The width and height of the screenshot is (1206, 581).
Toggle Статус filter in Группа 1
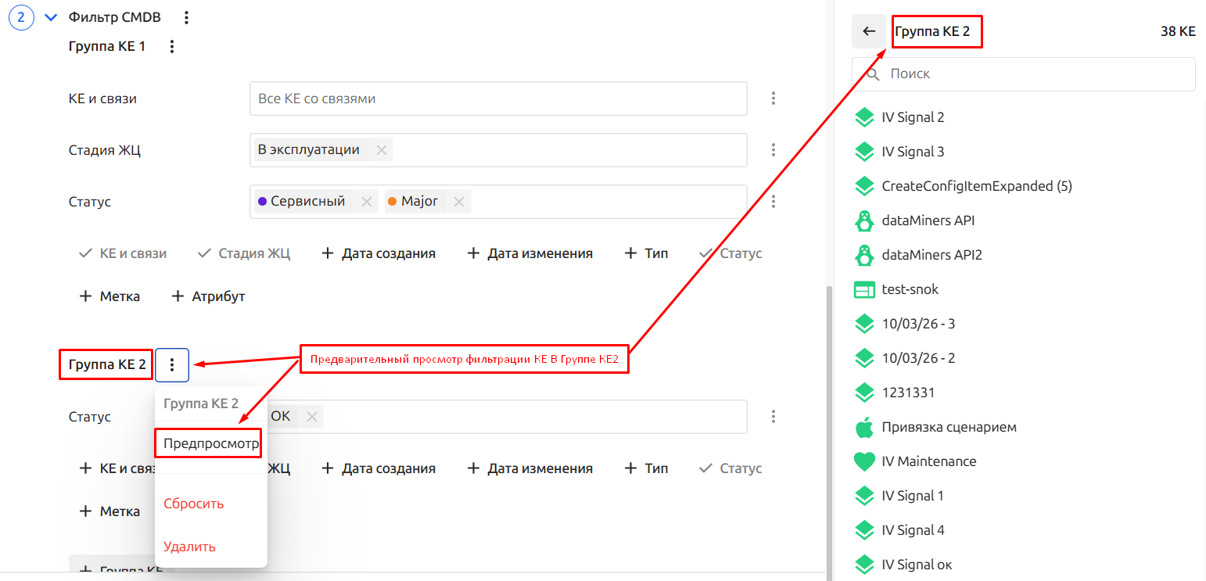tap(730, 253)
